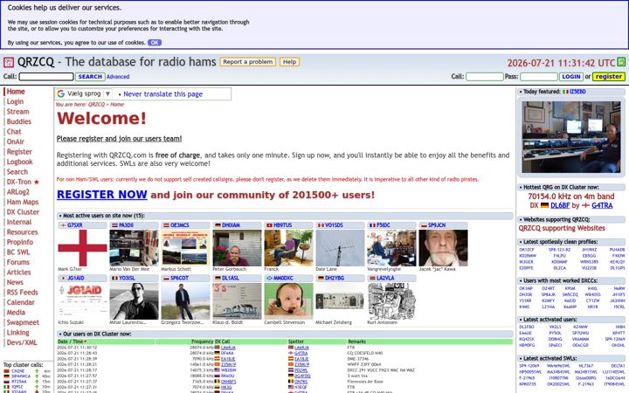Open QRZCQ supporting Websites link
This screenshot has width=629, height=393.
pos(562,228)
